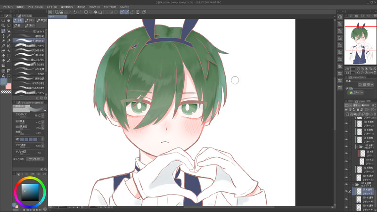Open the File menu
The height and width of the screenshot is (212, 377).
click(8, 7)
